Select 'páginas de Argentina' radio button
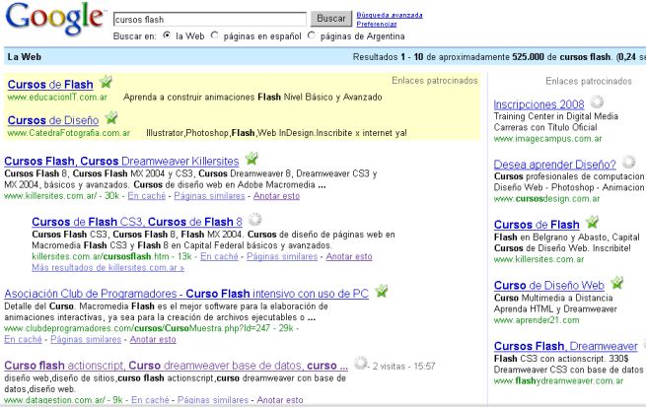The image size is (646, 408). [312, 35]
